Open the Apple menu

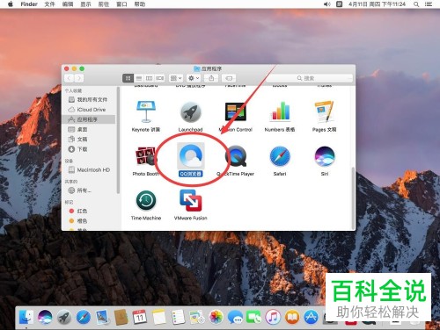pos(10,4)
